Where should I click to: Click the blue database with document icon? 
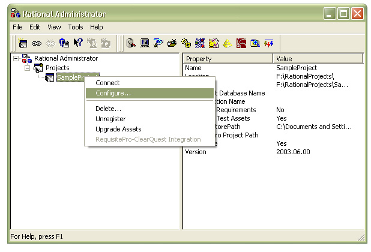[x=64, y=43]
